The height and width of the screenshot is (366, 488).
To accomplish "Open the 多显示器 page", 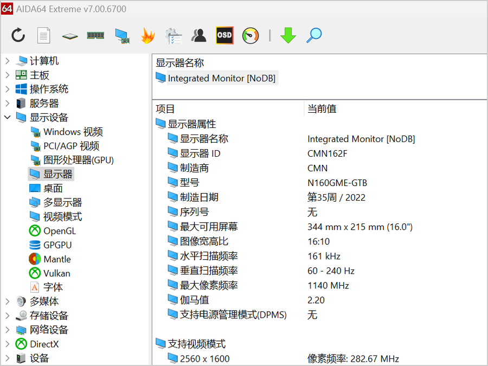I will [62, 202].
